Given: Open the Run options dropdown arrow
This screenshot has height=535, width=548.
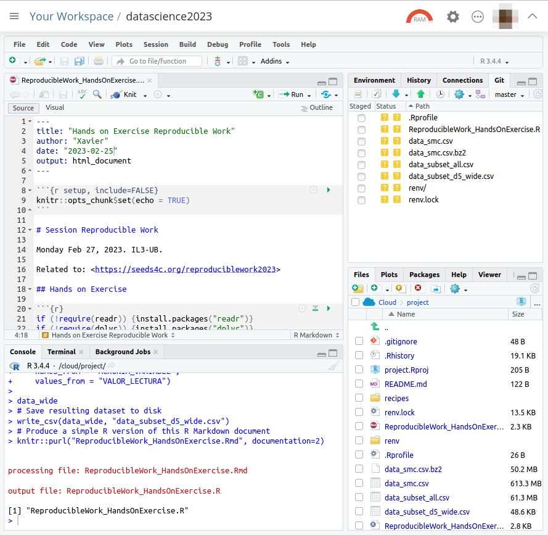Looking at the screenshot, I should click(x=309, y=95).
